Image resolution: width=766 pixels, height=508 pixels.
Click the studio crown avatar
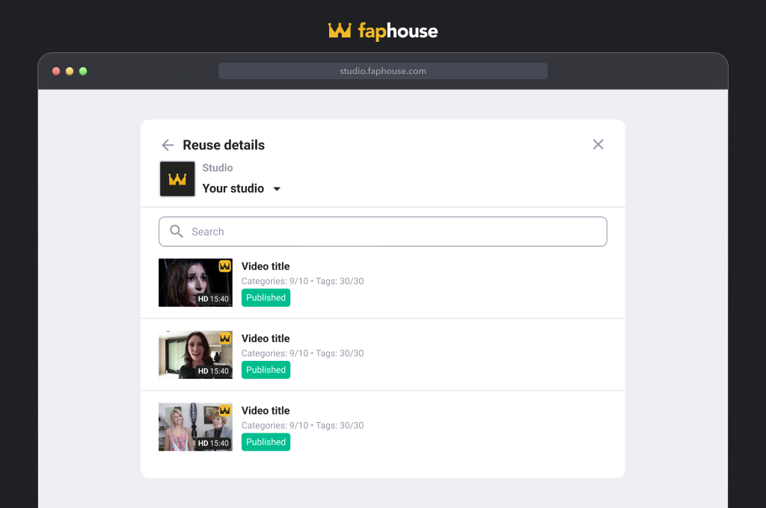point(177,179)
